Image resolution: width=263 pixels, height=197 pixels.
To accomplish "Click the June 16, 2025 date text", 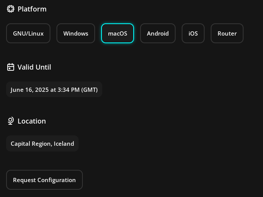I will 30,90.
